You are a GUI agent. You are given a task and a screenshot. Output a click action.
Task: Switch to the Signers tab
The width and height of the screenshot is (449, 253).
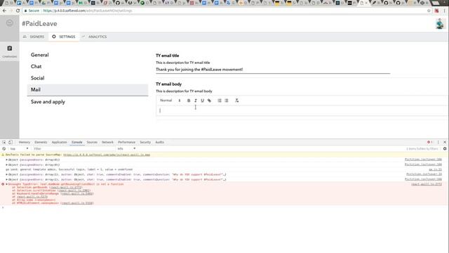pos(34,37)
